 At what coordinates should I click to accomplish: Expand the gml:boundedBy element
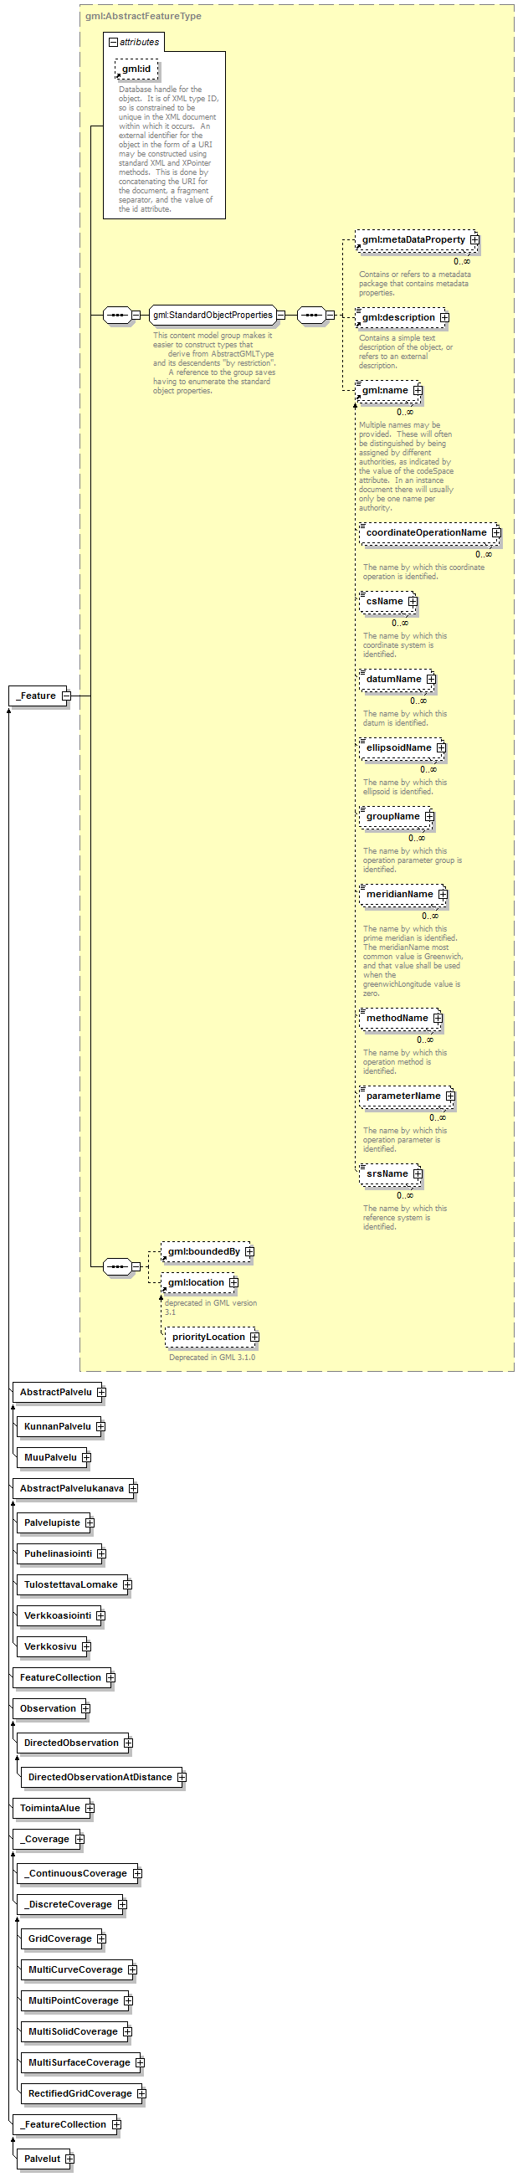pos(249,1251)
